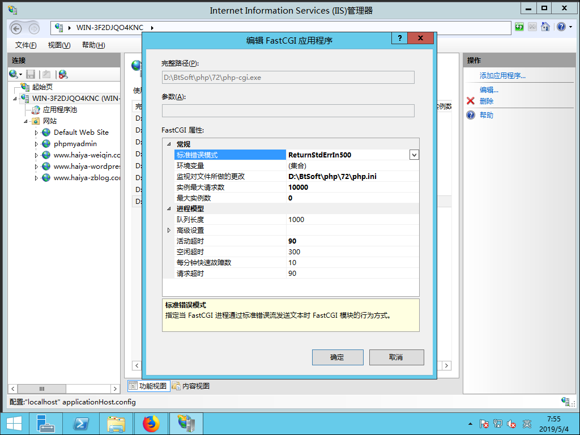Collapse the WIN-3F2DJQO4KNC server node
This screenshot has width=580, height=435.
coord(15,99)
